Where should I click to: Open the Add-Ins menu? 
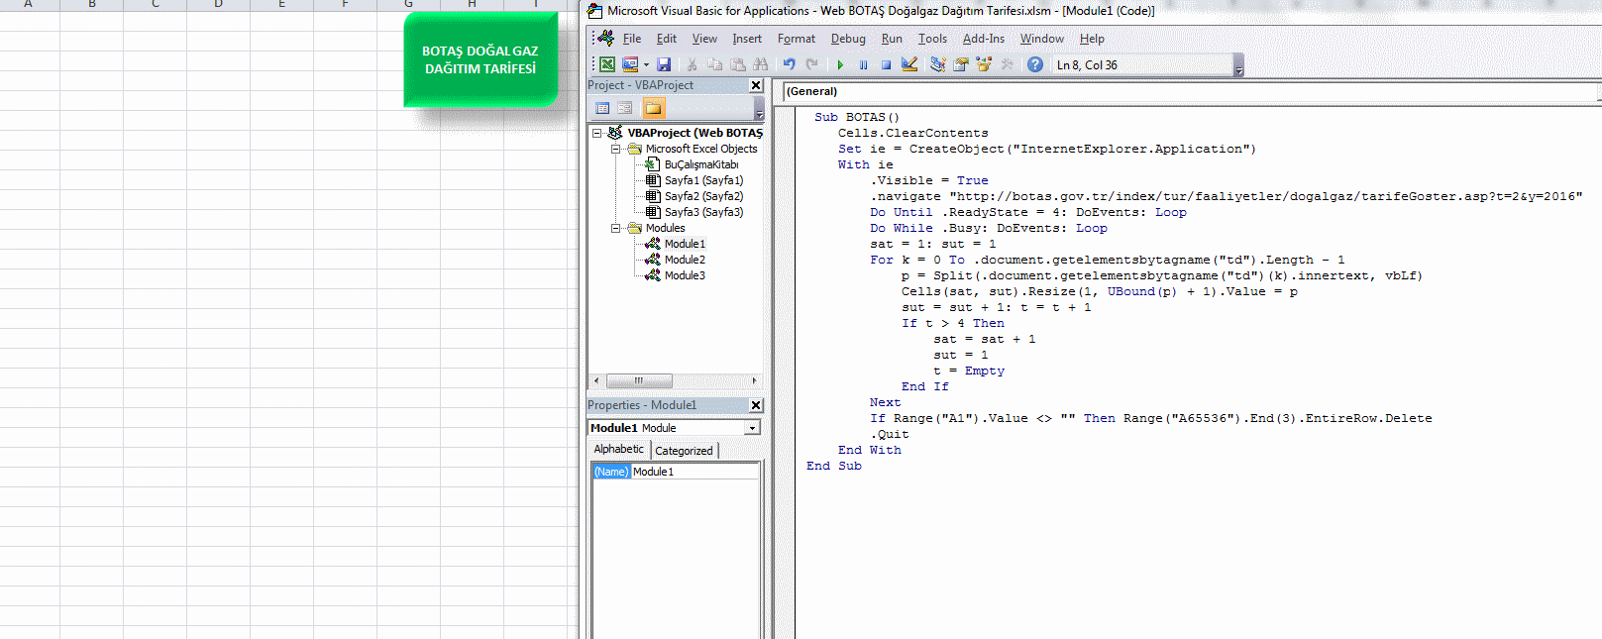(984, 39)
